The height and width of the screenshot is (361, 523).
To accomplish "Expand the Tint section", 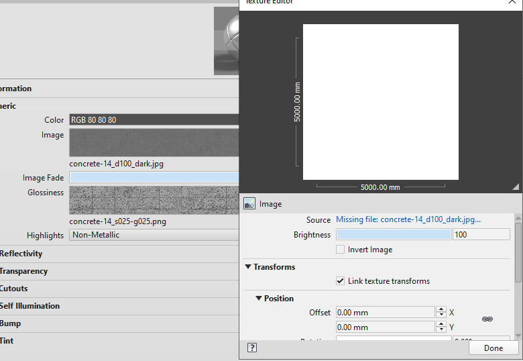I will (7, 341).
